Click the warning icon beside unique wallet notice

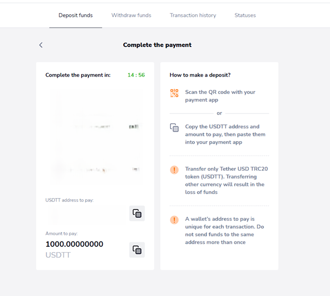tap(174, 219)
